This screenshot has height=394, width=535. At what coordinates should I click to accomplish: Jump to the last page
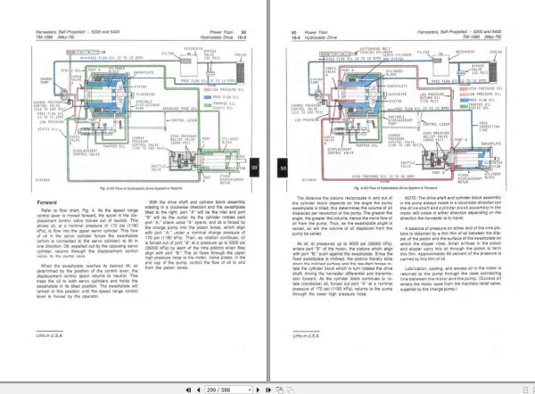point(268,390)
